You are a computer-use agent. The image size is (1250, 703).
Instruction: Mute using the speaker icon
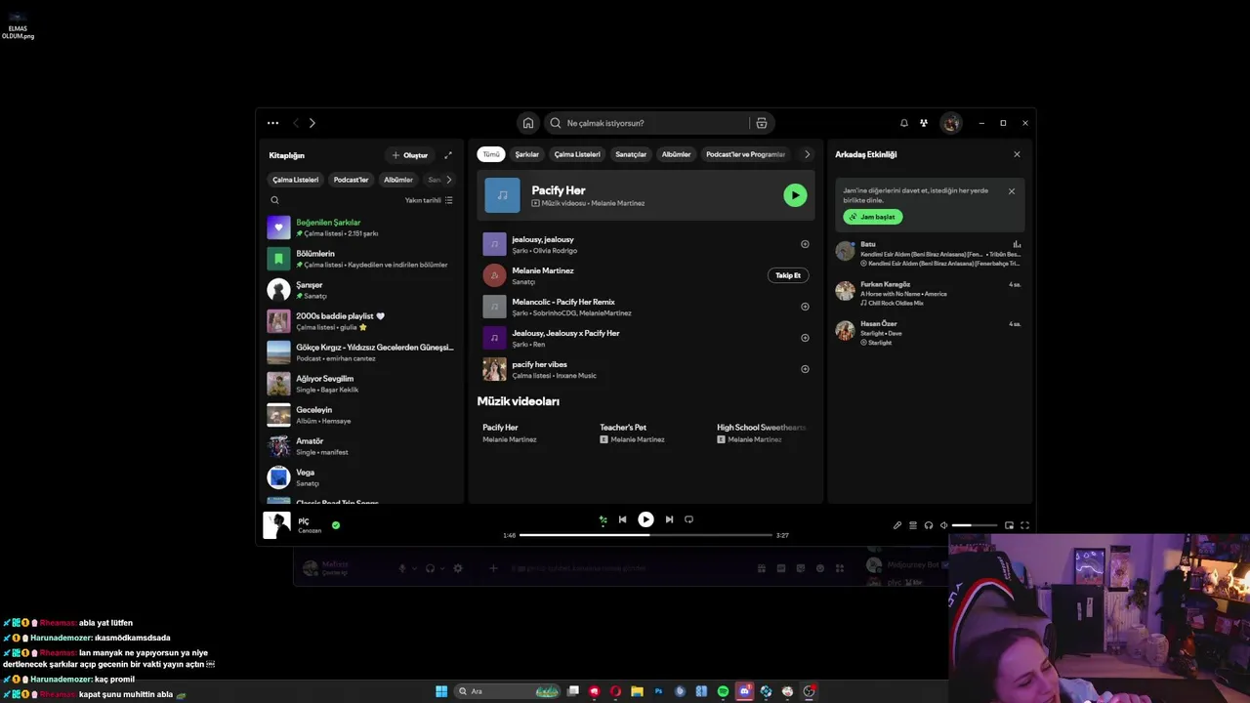[x=944, y=525]
